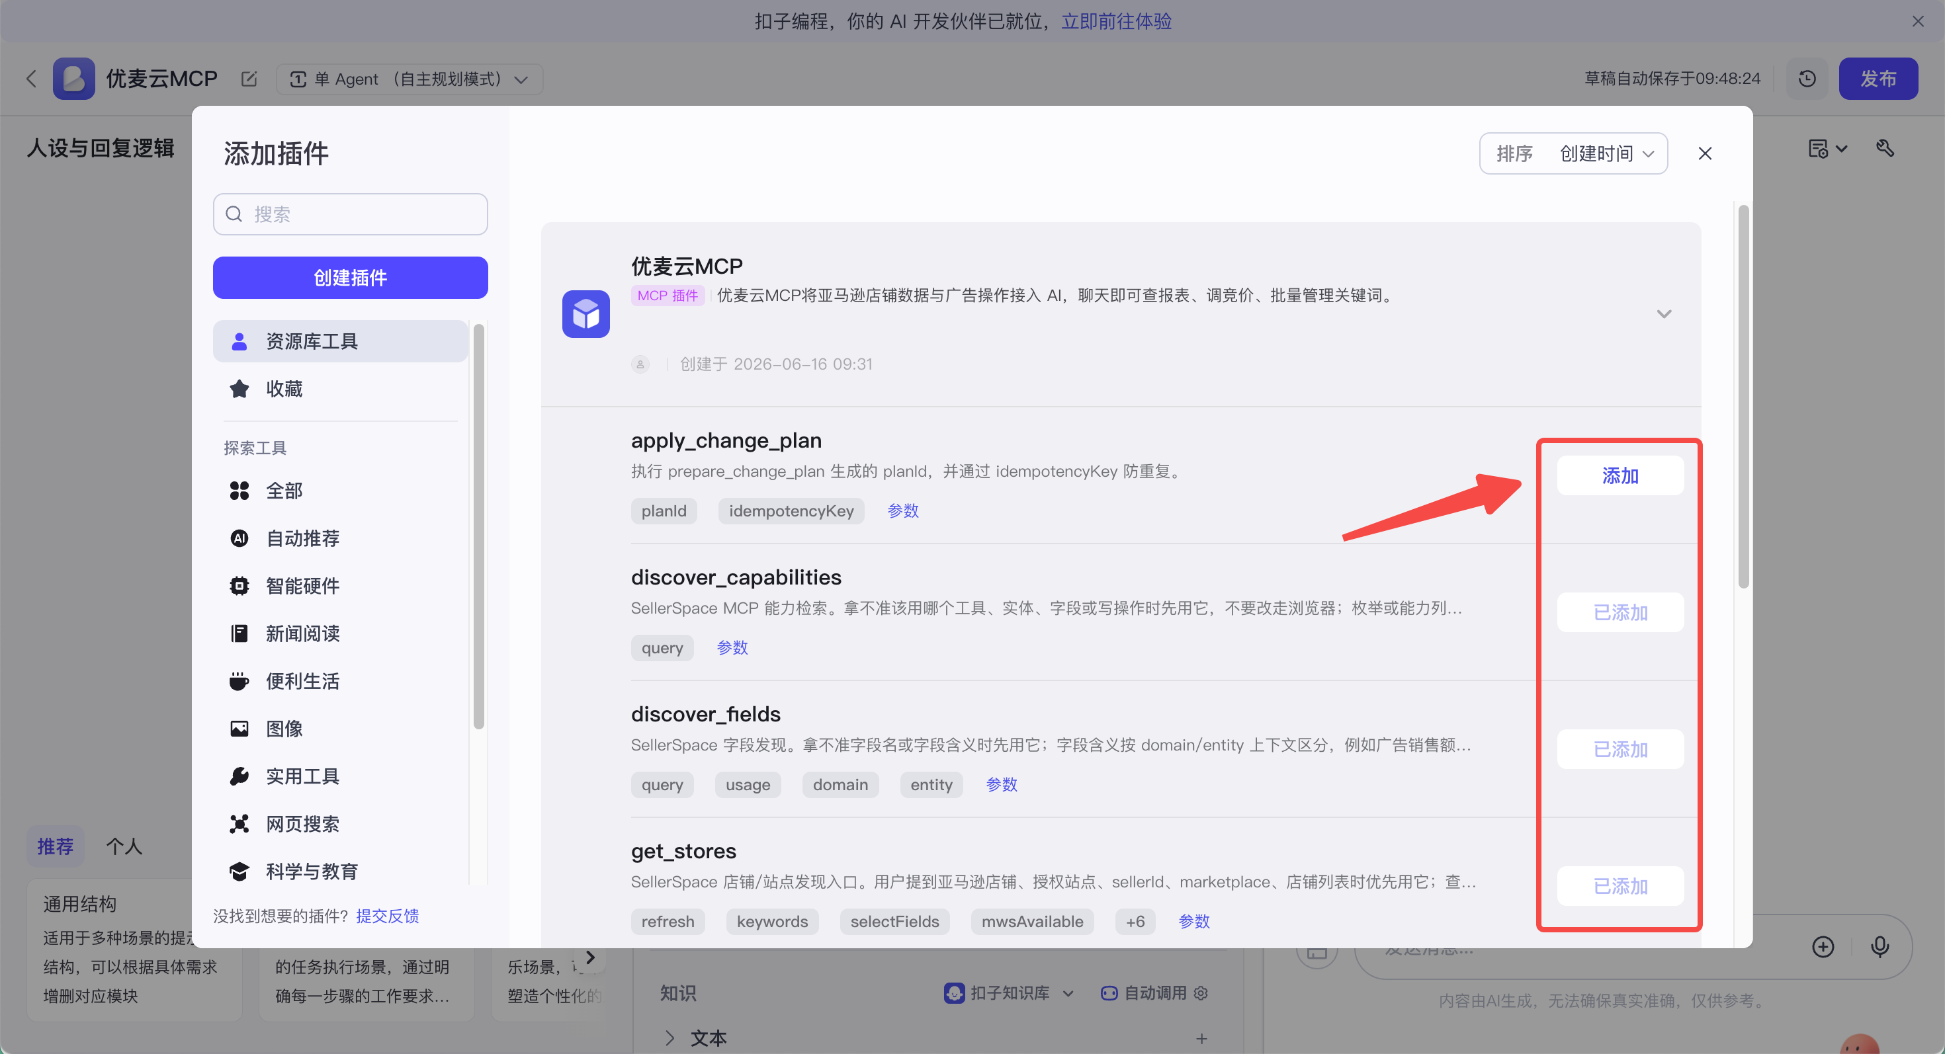1945x1054 pixels.
Task: Open the version history clock icon
Action: point(1807,79)
